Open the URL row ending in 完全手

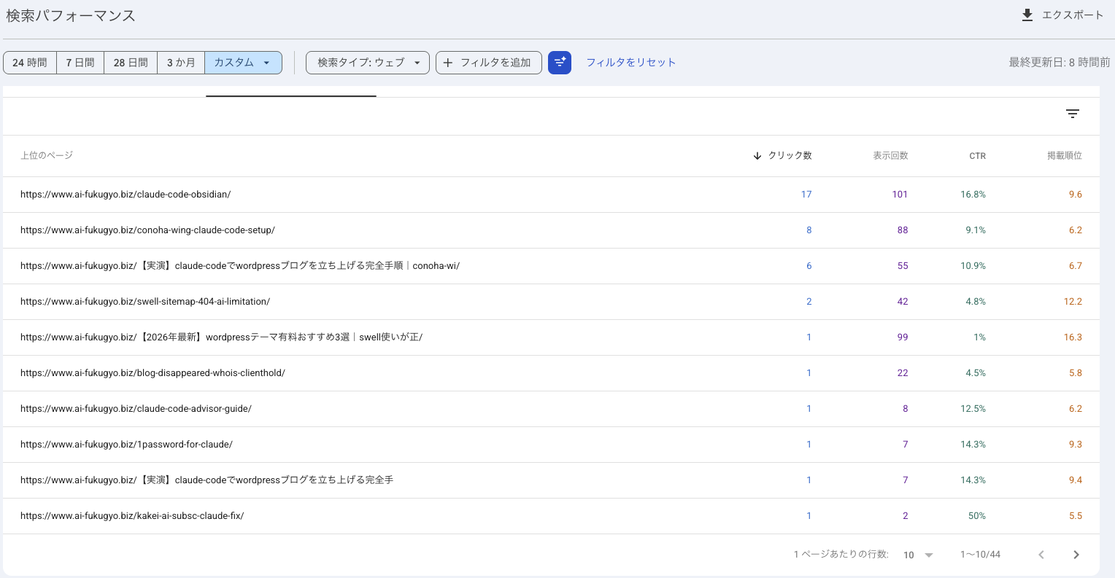pyautogui.click(x=551, y=480)
